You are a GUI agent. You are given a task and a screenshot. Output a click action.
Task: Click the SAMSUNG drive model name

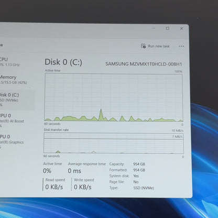coord(144,64)
